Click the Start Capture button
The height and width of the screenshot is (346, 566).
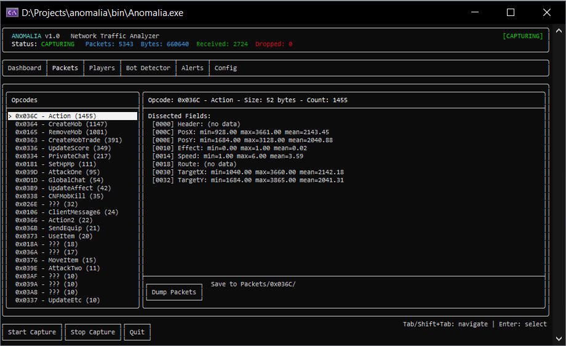click(x=32, y=332)
